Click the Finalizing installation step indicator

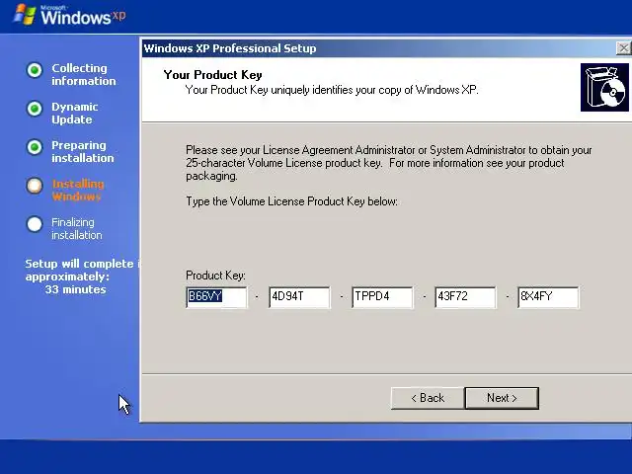point(35,224)
